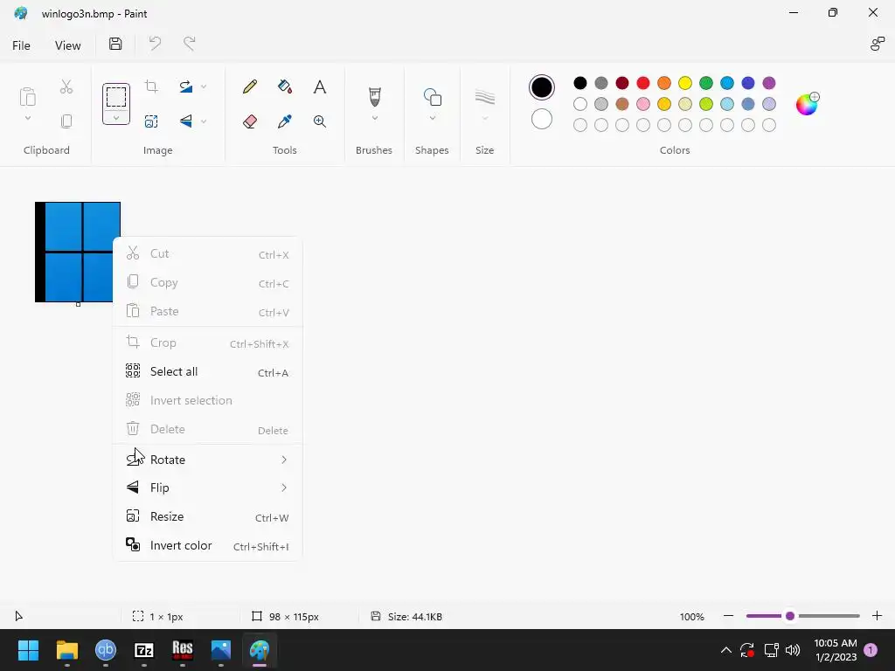Click the clock showing 10:05 AM
895x671 pixels.
[x=835, y=643]
